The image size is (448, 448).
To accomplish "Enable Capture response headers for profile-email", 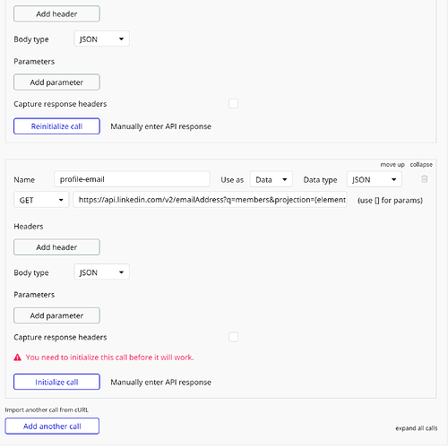I will [233, 337].
